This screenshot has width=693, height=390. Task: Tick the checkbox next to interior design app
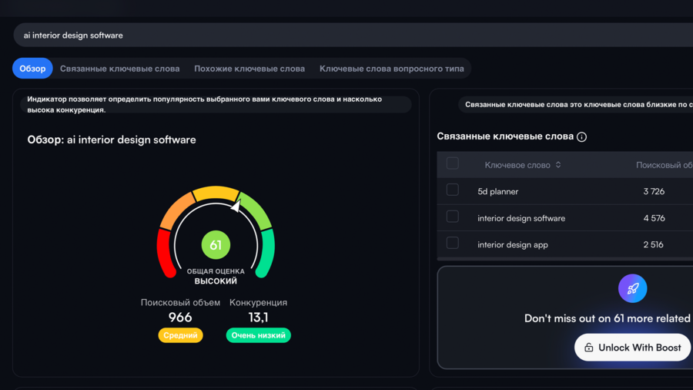pyautogui.click(x=453, y=243)
